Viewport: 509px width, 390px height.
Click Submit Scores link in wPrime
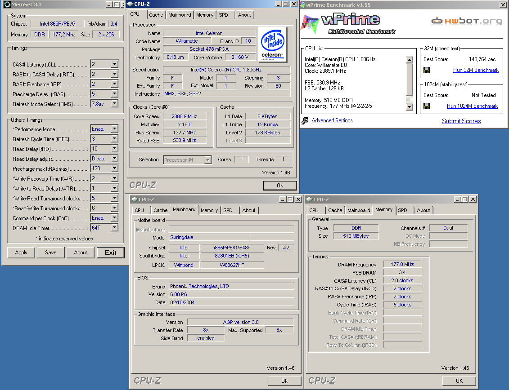[461, 121]
